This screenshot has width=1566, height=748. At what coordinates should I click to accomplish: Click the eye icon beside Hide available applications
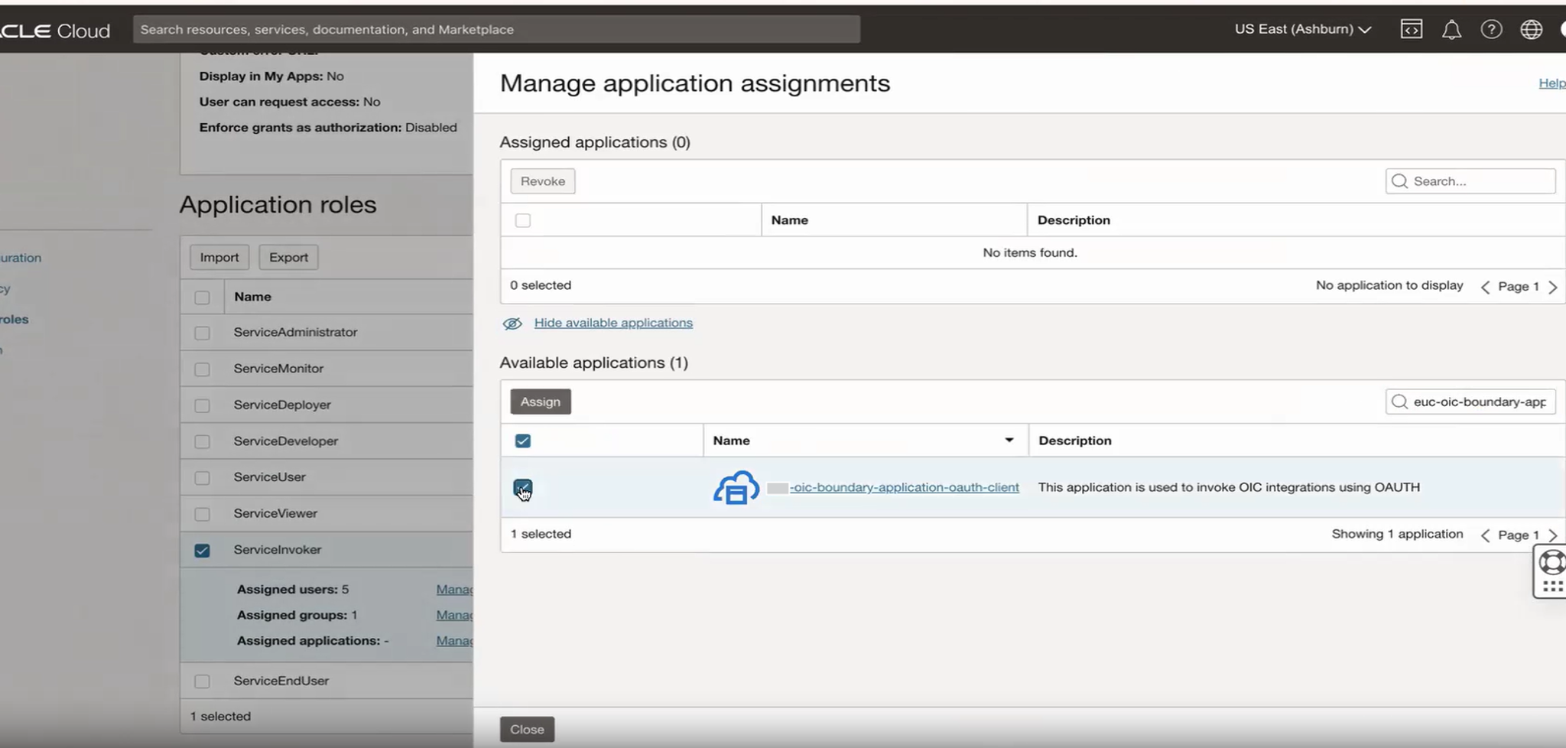coord(511,323)
